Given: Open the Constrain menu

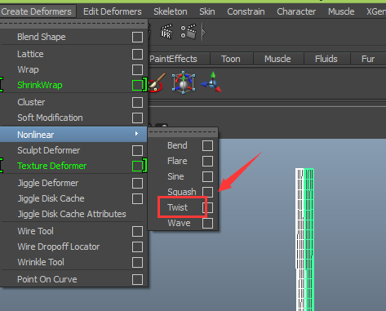Looking at the screenshot, I should pos(246,11).
